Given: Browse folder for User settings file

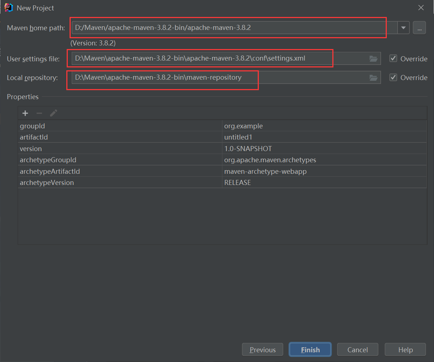Looking at the screenshot, I should click(x=373, y=58).
